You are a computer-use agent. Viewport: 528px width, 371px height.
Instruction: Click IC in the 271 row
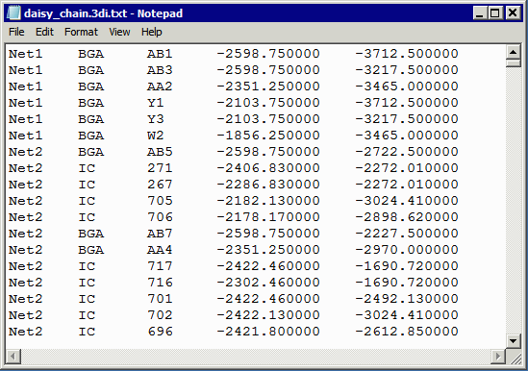point(87,168)
